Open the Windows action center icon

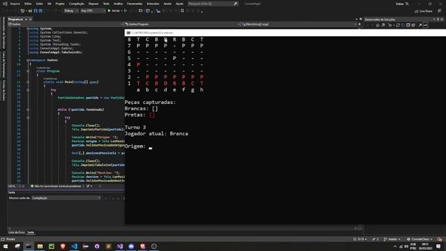(439, 246)
